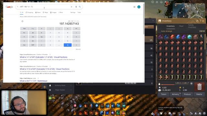Switch calculator to Deg mode

point(33,29)
